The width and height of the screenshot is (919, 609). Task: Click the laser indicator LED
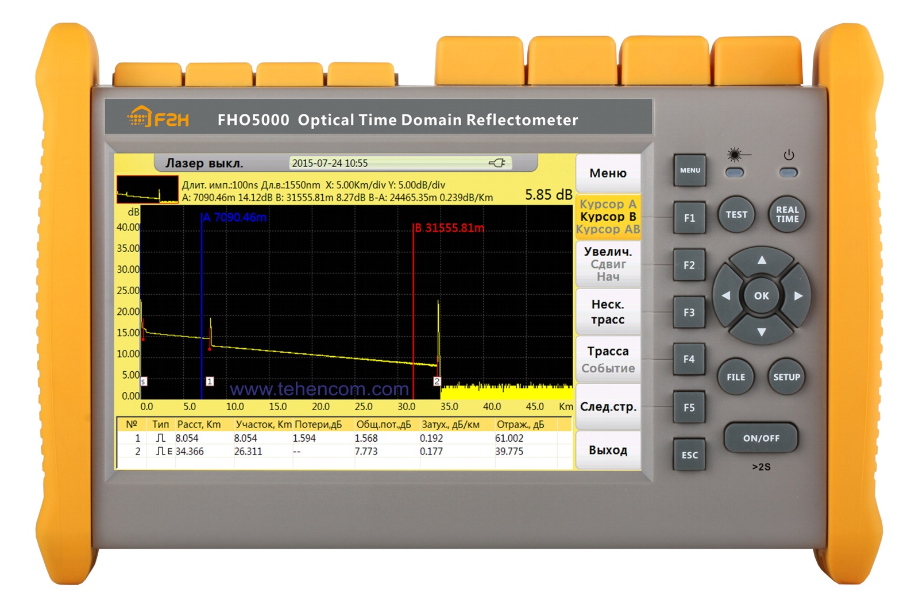[x=735, y=172]
